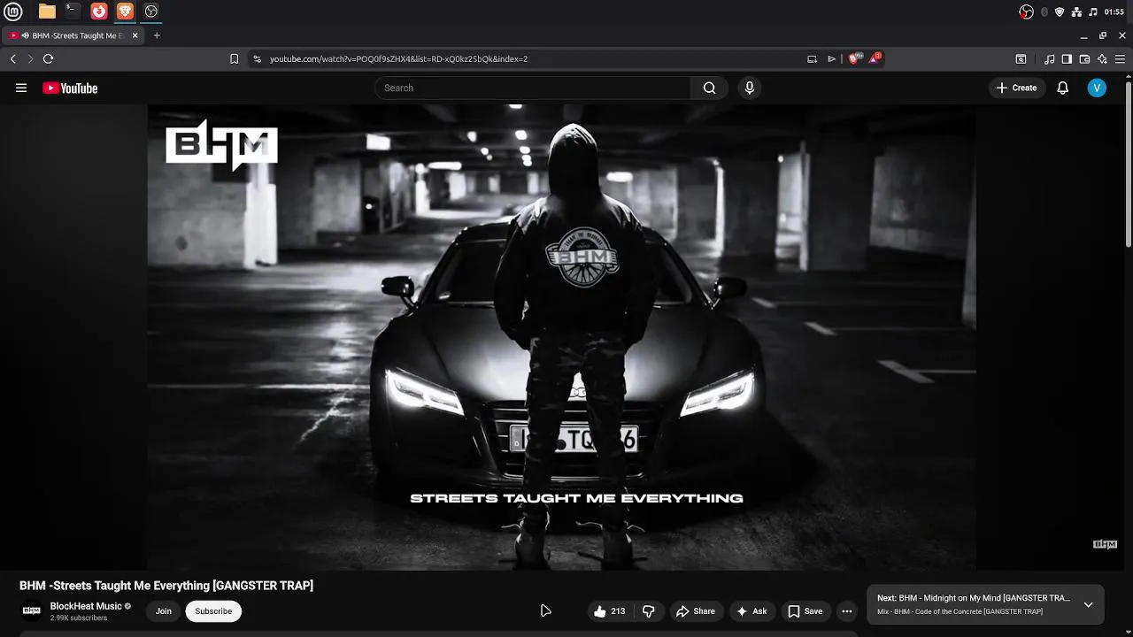The image size is (1133, 637).
Task: Open the Linux Mint start menu
Action: click(x=13, y=12)
